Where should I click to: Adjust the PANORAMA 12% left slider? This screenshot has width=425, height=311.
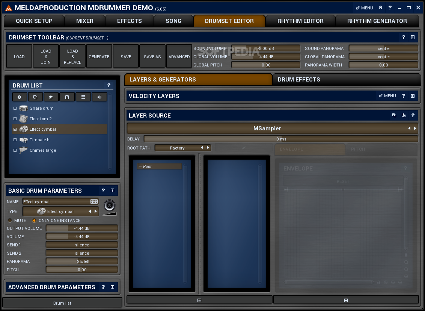pos(82,261)
